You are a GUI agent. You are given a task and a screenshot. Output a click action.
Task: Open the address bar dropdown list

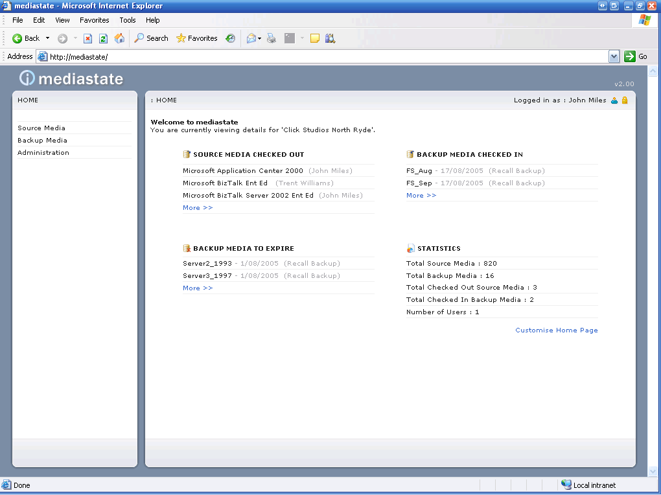(x=614, y=56)
